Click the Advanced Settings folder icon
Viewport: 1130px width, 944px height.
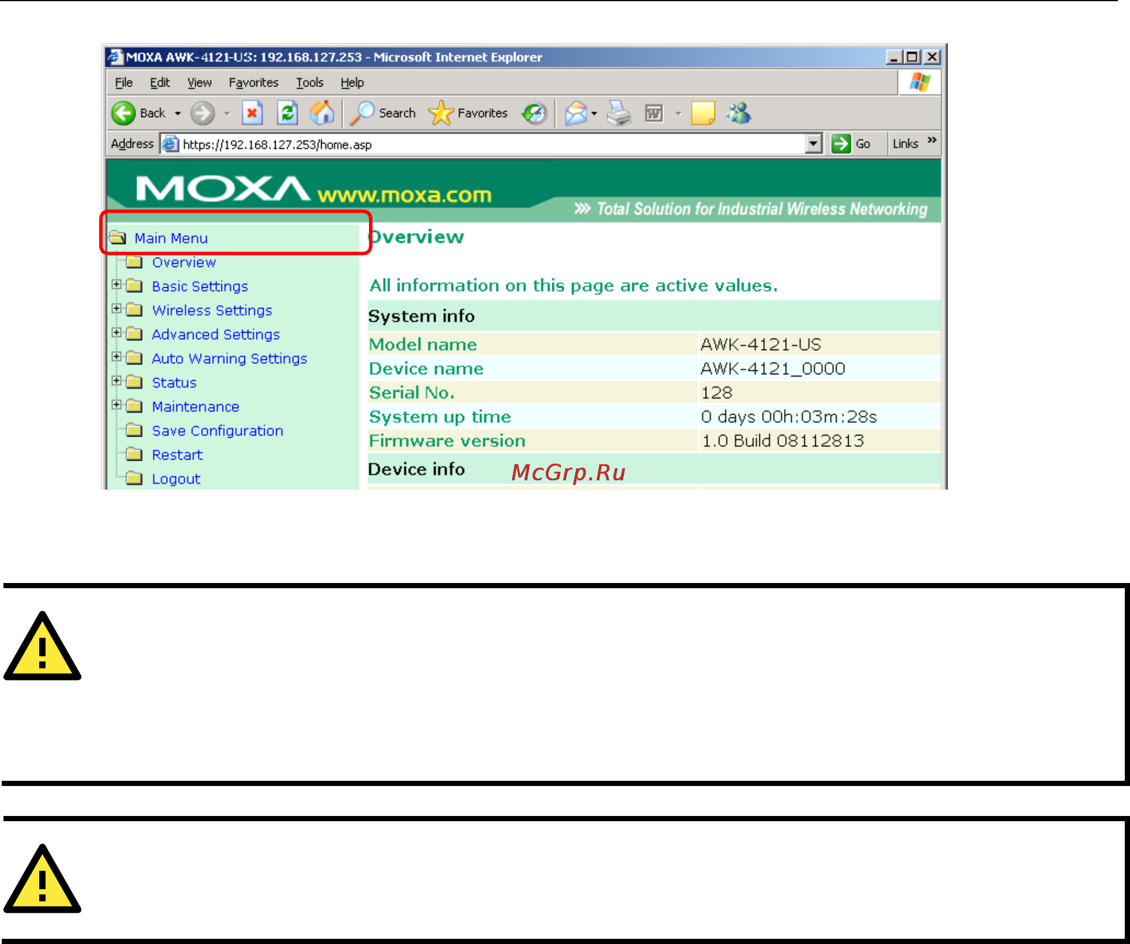[134, 334]
